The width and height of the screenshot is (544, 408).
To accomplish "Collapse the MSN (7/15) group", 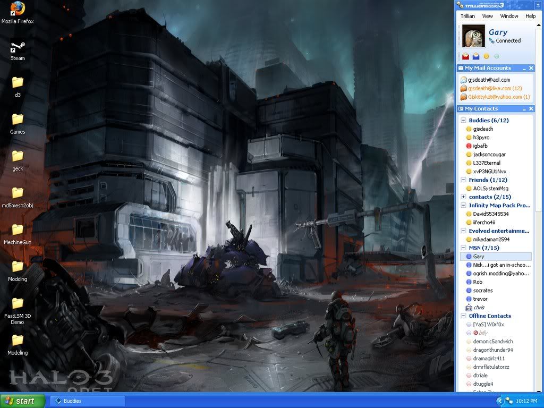I will point(463,248).
